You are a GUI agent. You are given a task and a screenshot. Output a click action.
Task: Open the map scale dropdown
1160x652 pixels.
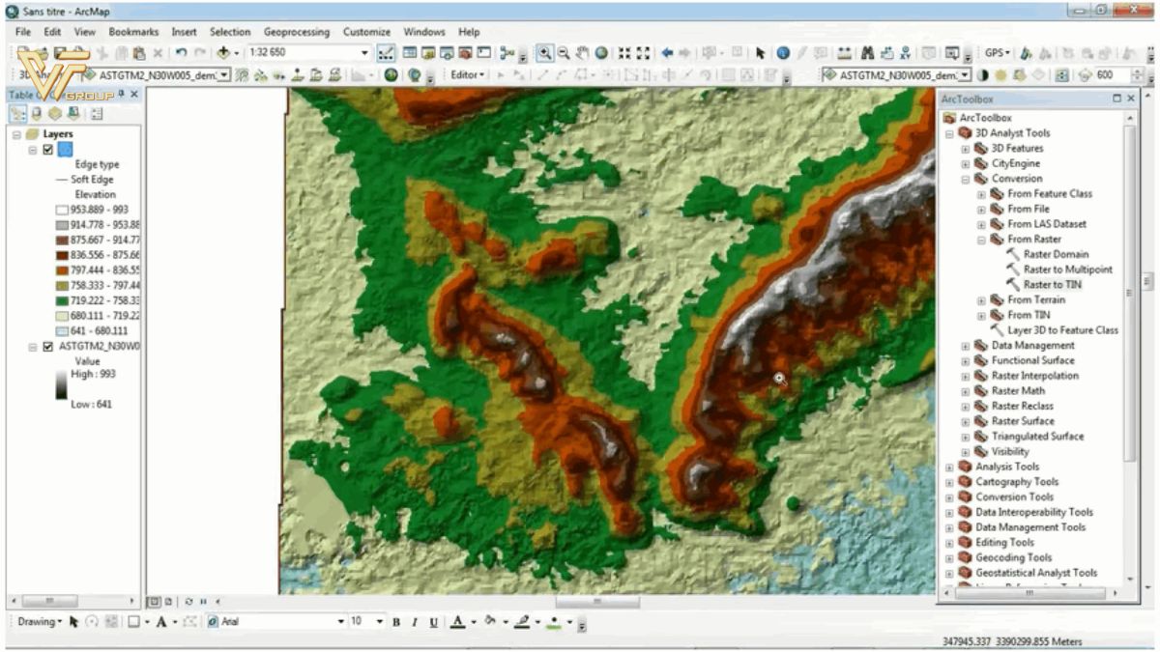point(364,53)
